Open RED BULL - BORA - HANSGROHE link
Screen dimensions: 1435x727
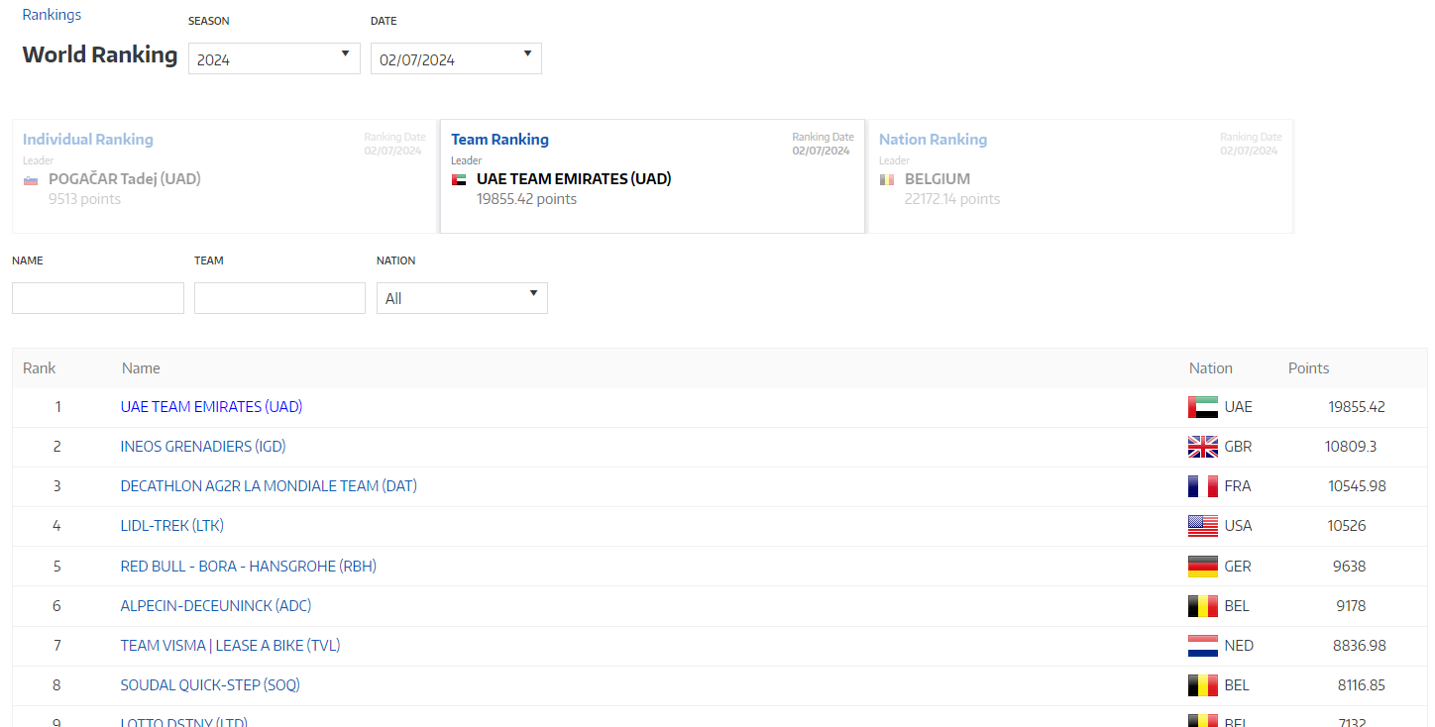click(249, 567)
